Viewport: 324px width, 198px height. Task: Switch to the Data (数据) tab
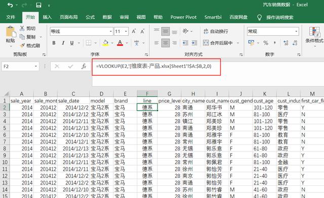coord(107,17)
